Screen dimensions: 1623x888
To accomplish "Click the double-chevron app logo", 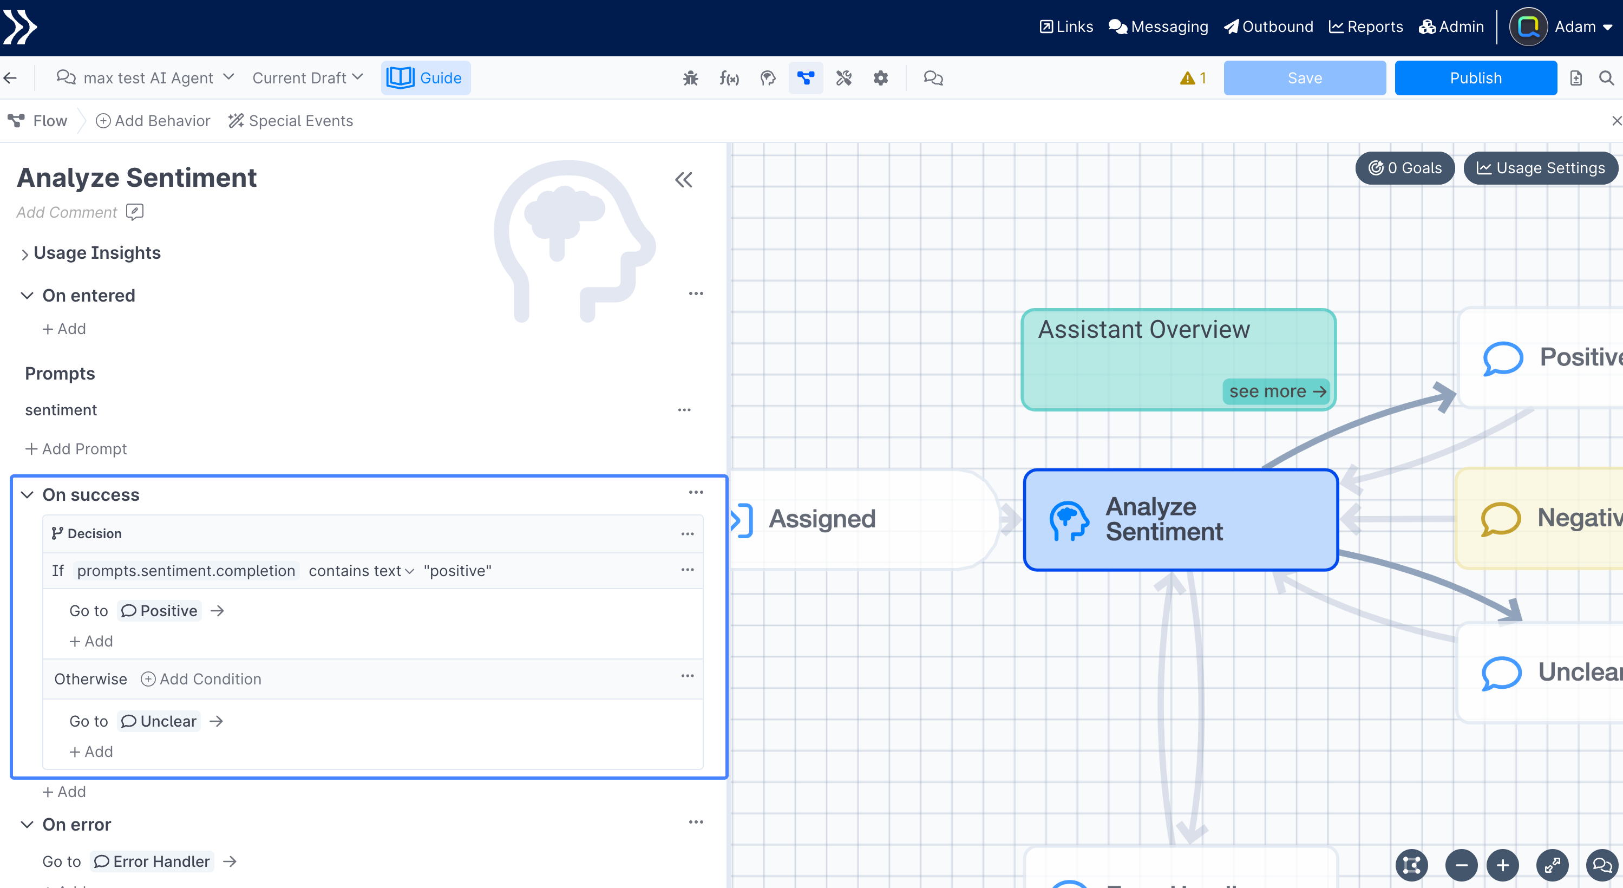I will [x=19, y=27].
